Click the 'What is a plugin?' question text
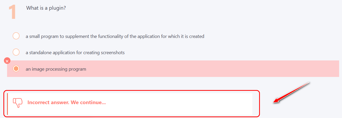 pos(46,8)
